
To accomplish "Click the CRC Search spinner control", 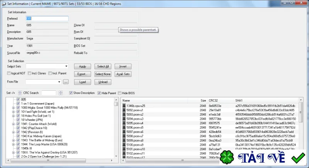I will [61, 93].
